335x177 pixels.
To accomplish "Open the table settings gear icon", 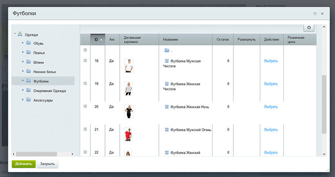I will coord(309,28).
